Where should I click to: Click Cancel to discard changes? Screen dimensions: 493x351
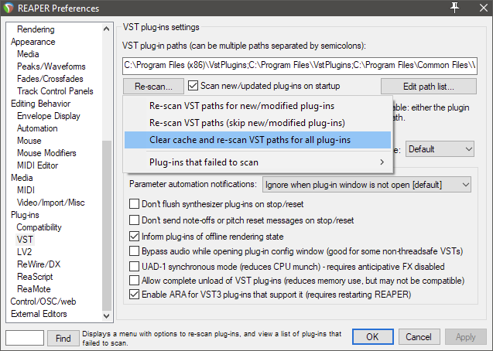[419, 337]
